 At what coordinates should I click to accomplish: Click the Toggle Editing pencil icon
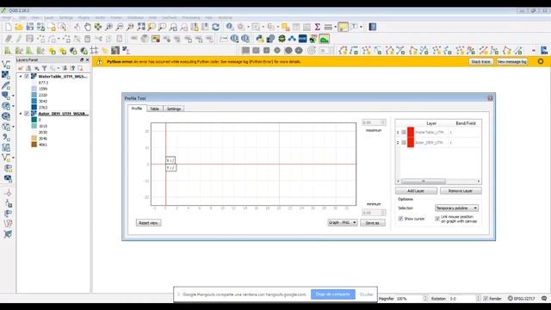click(x=19, y=39)
